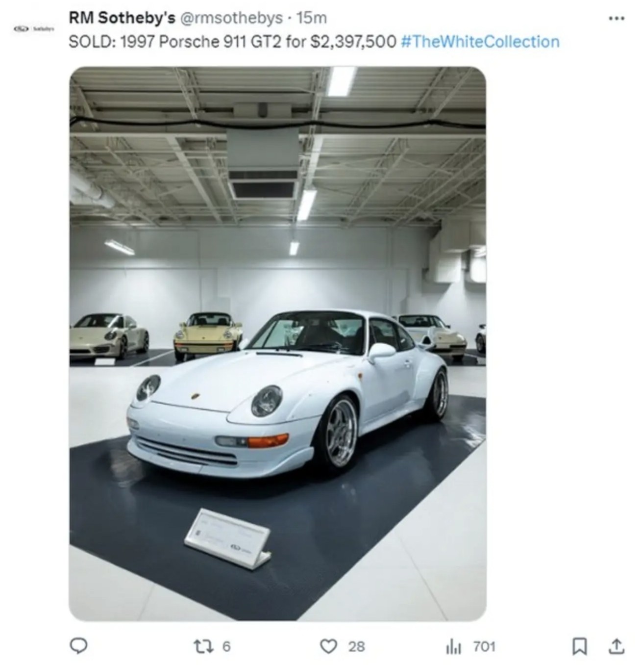Open the 15m timestamp permalink
Viewport: 643px width, 665px height.
[312, 18]
